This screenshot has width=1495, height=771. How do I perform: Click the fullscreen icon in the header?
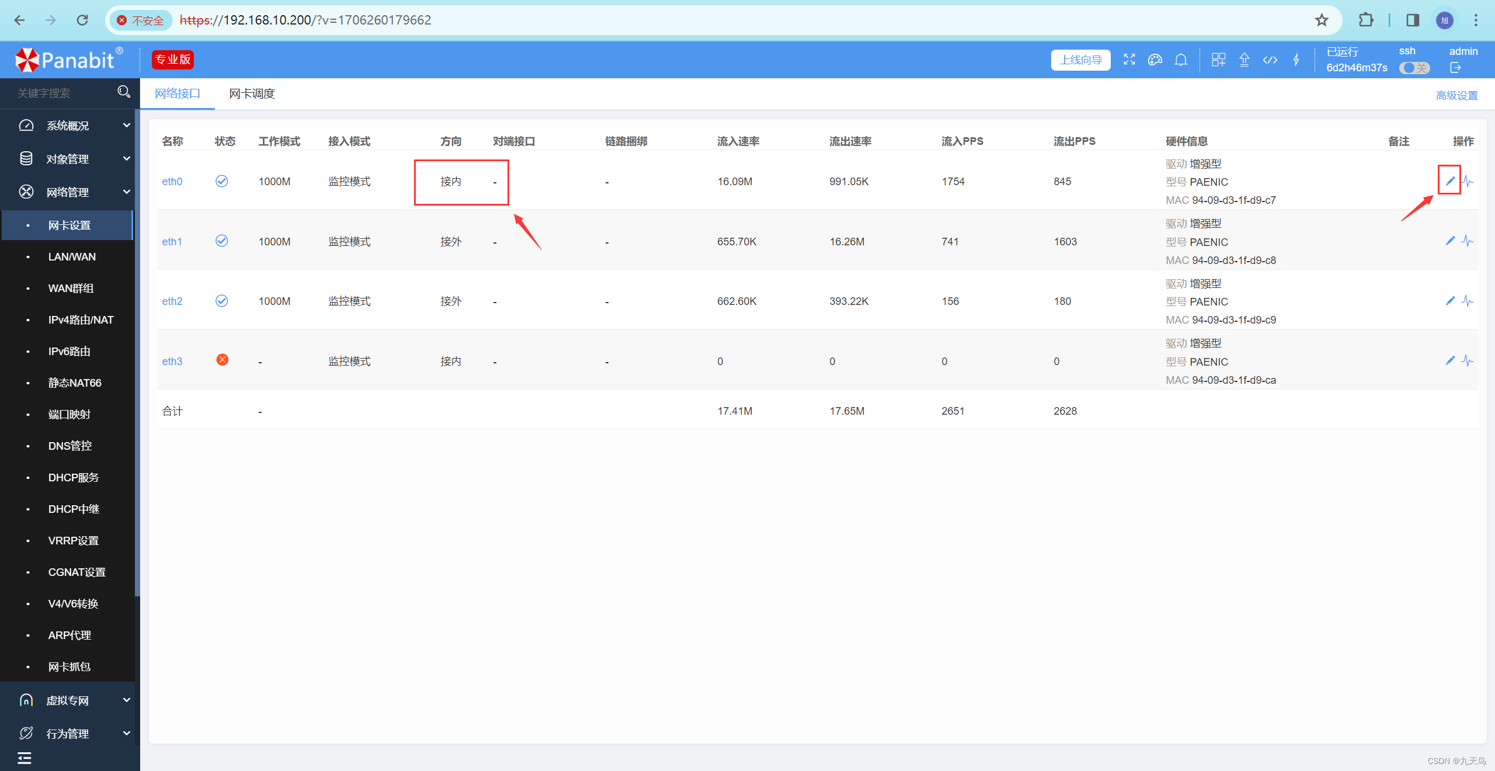pyautogui.click(x=1129, y=60)
